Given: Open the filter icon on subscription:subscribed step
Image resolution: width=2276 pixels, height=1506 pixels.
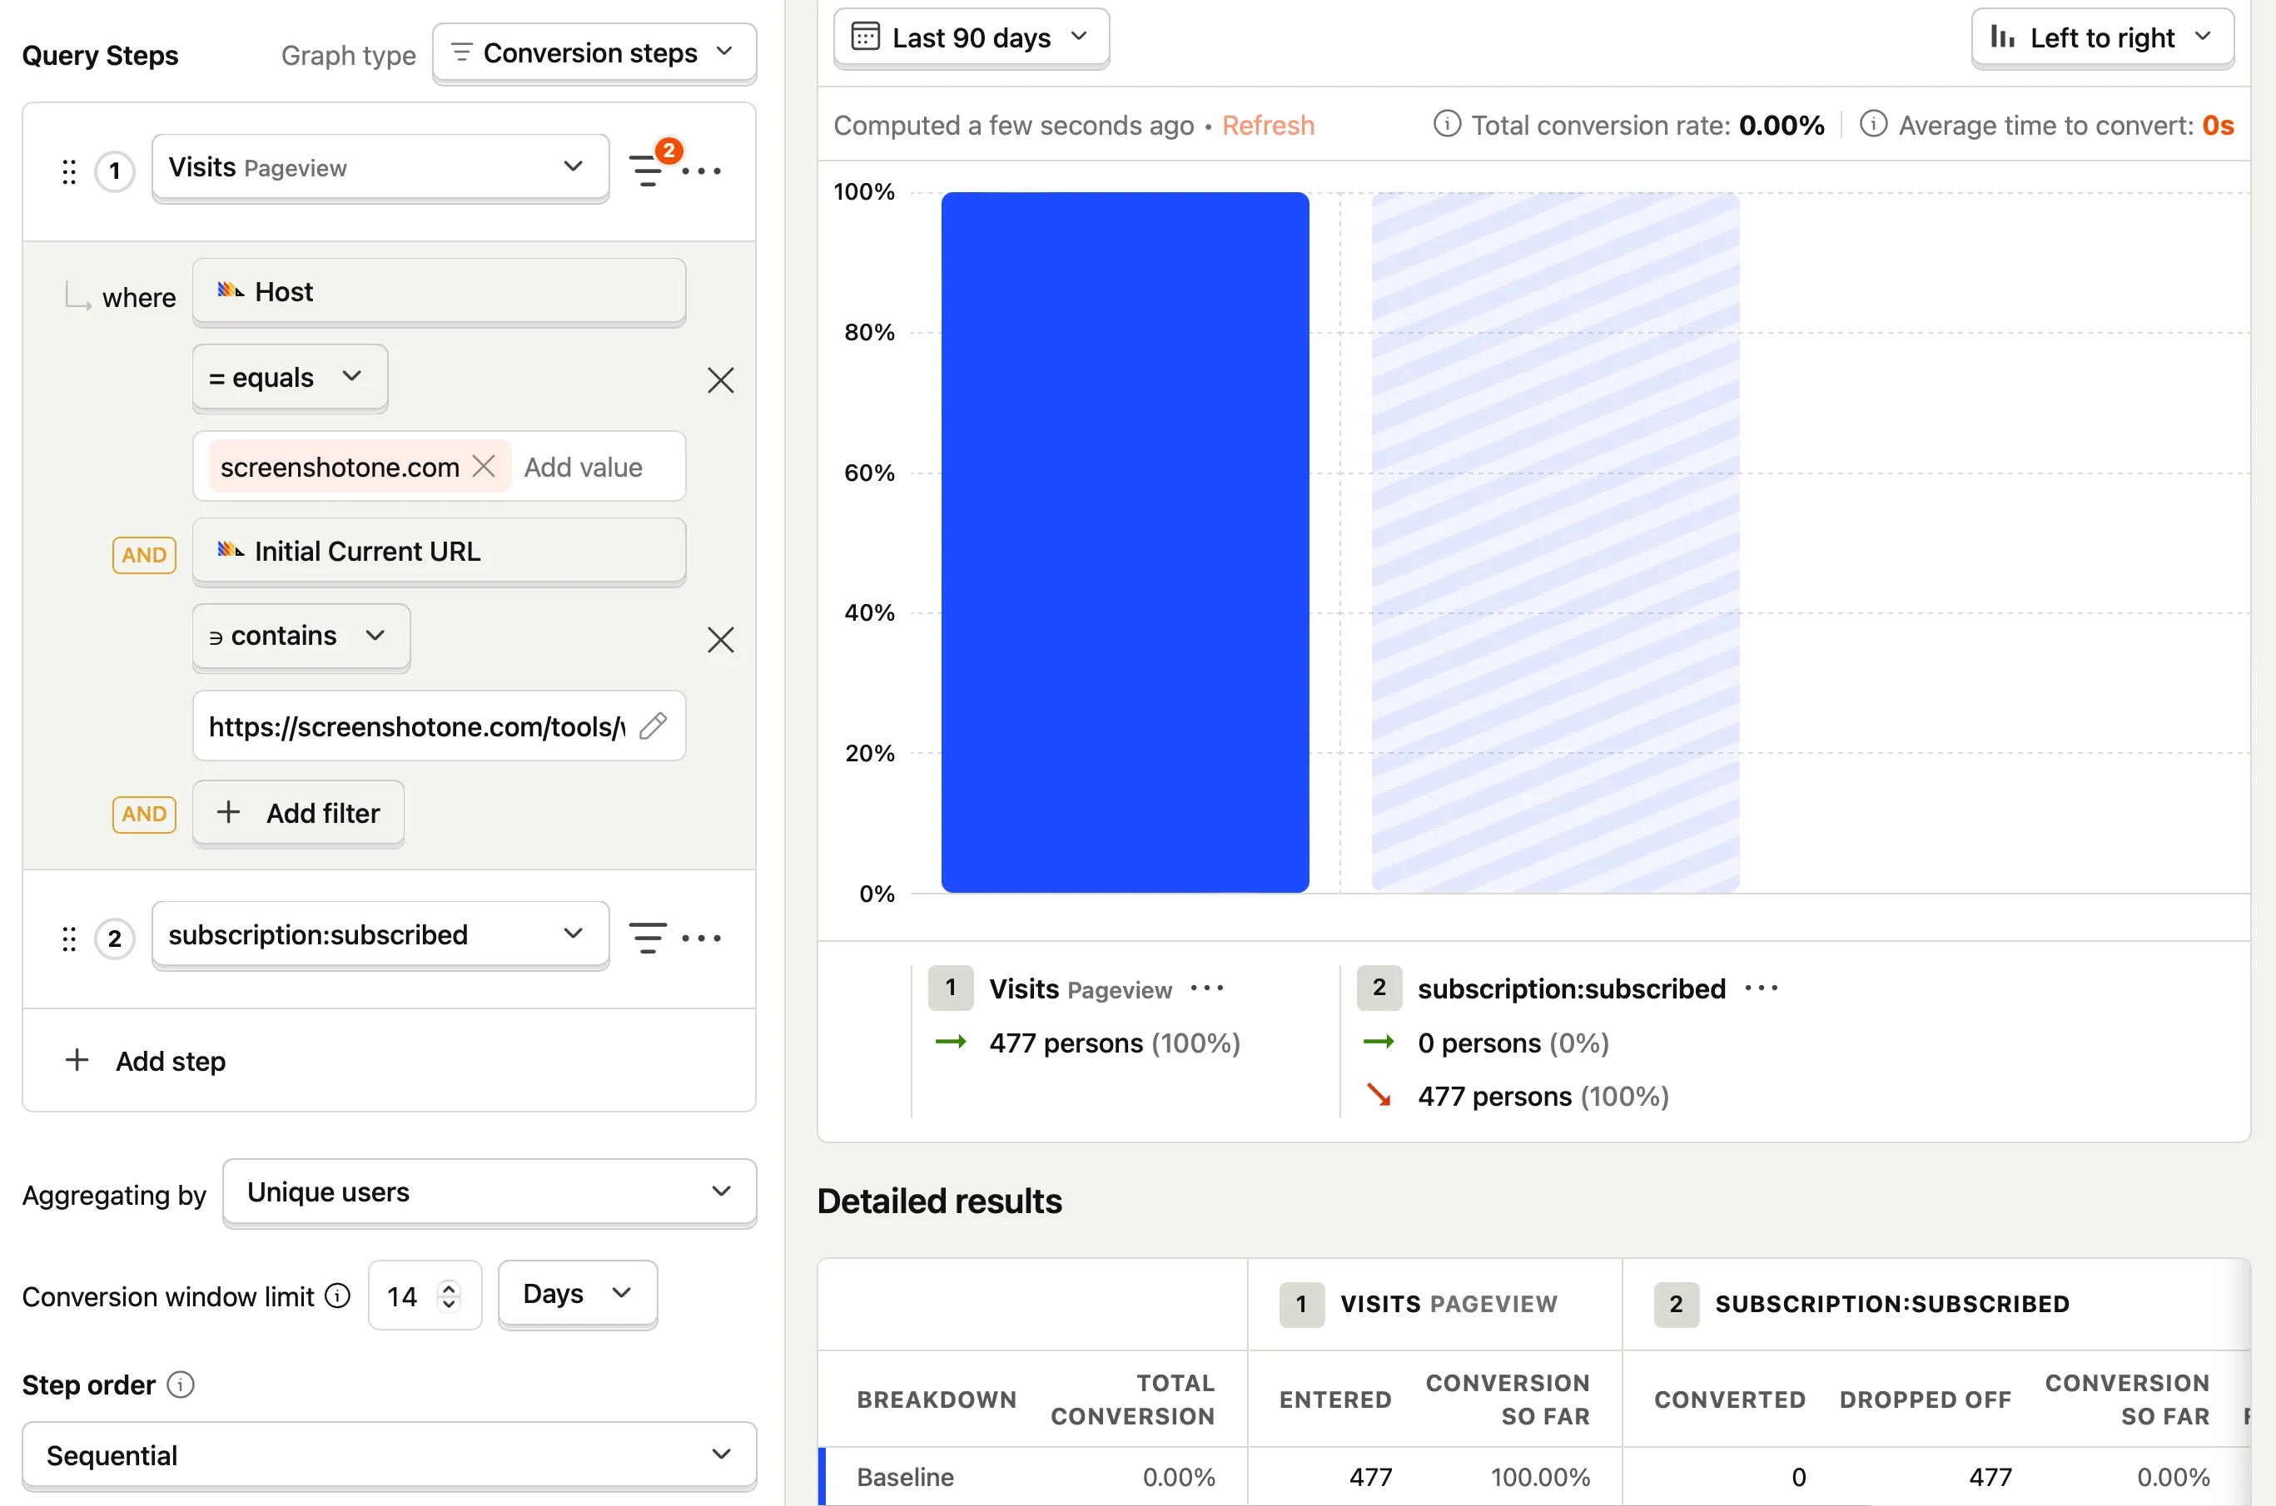Looking at the screenshot, I should click(x=647, y=938).
